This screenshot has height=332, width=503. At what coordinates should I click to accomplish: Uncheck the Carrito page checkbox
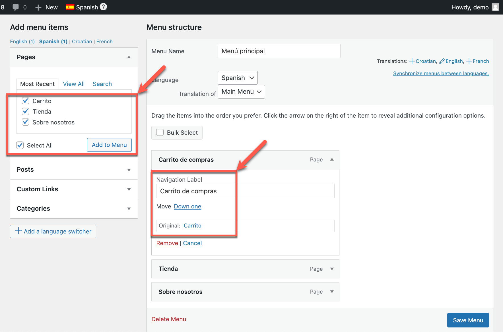point(26,101)
